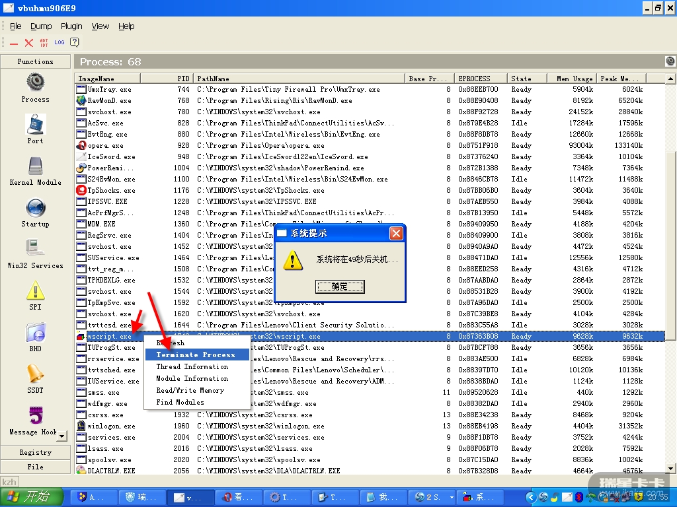The width and height of the screenshot is (677, 507).
Task: Close the 系统提示 dialog
Action: (x=396, y=233)
